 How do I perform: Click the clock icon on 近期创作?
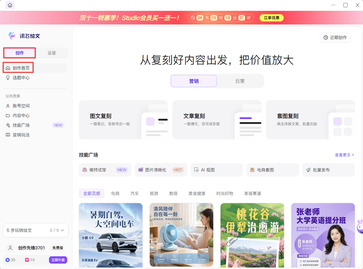coord(326,37)
